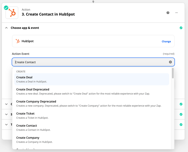Collapse the Choose app & event section
This screenshot has height=152, width=188.
coord(6,28)
